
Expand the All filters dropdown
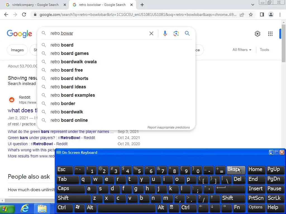pyautogui.click(x=242, y=50)
